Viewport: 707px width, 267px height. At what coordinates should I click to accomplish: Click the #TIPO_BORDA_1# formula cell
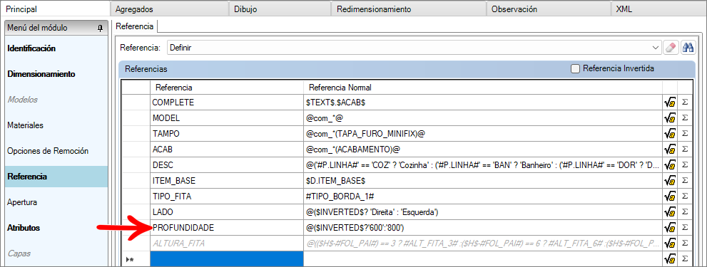point(483,197)
